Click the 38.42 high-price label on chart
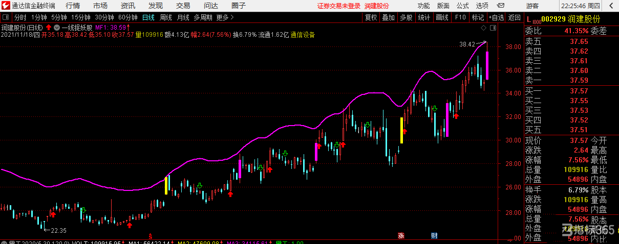The image size is (619, 244). point(468,45)
